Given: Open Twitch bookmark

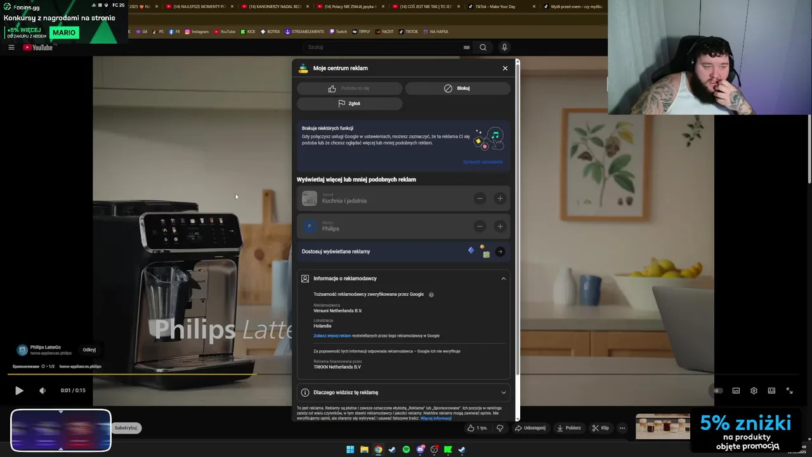Looking at the screenshot, I should coord(338,32).
